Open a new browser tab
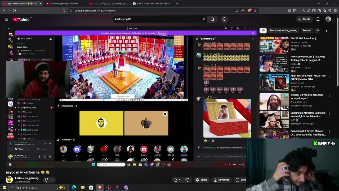 point(177,3)
